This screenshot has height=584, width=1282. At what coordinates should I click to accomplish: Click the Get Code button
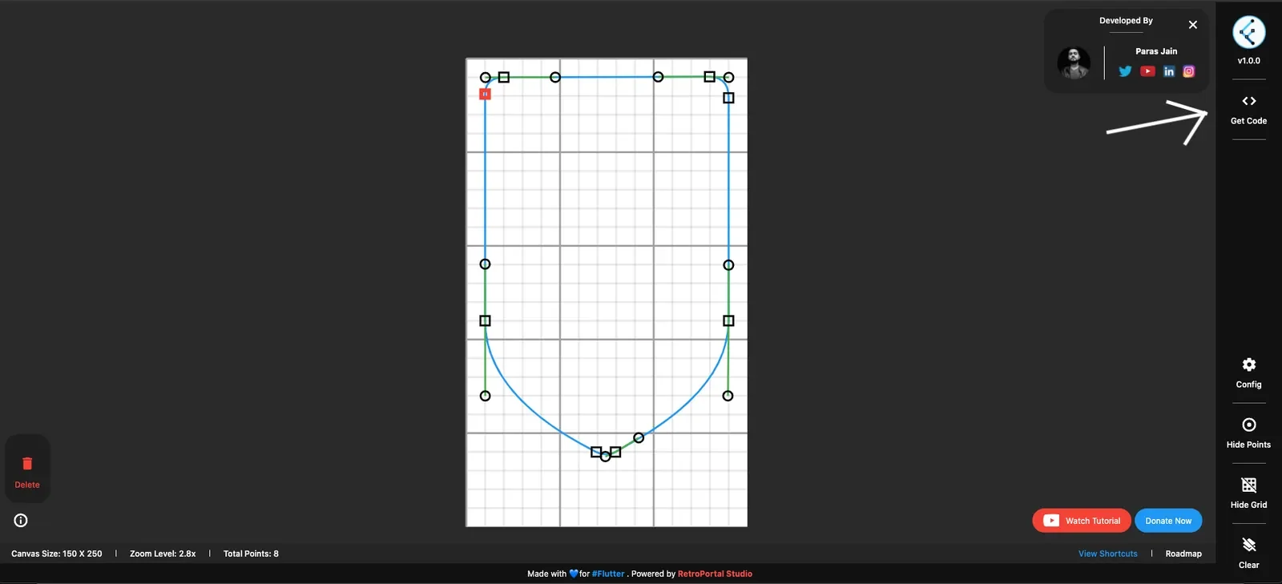1248,111
